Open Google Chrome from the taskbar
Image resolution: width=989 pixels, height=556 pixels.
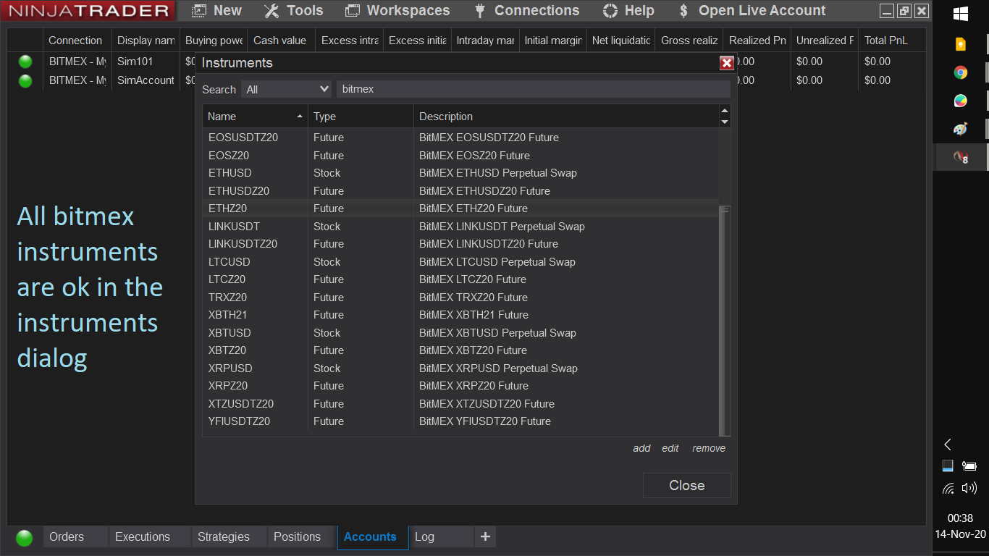click(961, 72)
